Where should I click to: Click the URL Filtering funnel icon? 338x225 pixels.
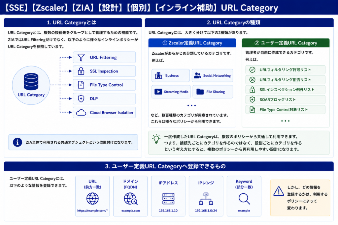[x=81, y=57]
